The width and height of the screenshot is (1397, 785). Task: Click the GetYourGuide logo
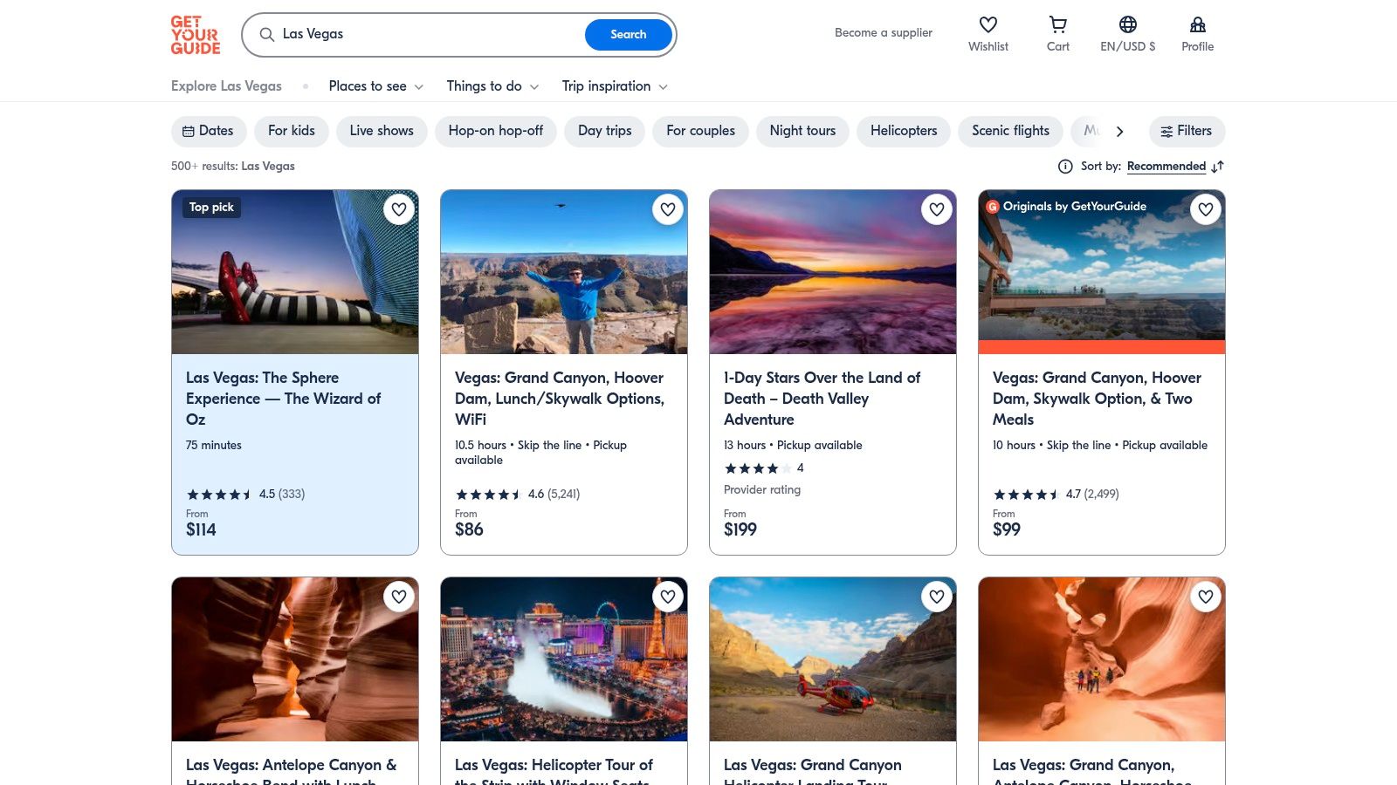[x=196, y=34]
